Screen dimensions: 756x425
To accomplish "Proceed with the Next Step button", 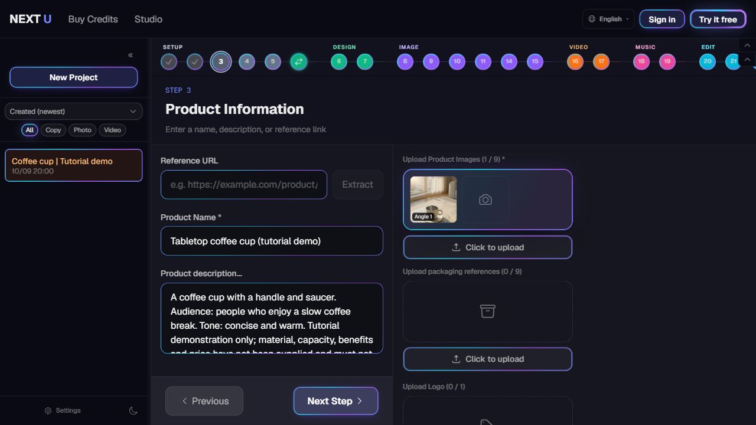I will (x=335, y=401).
